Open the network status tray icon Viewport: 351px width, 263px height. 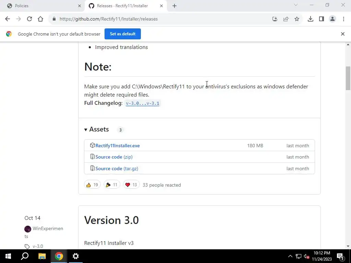(x=299, y=256)
